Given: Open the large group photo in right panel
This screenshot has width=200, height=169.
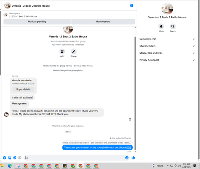Looking at the screenshot, I should point(167,9).
